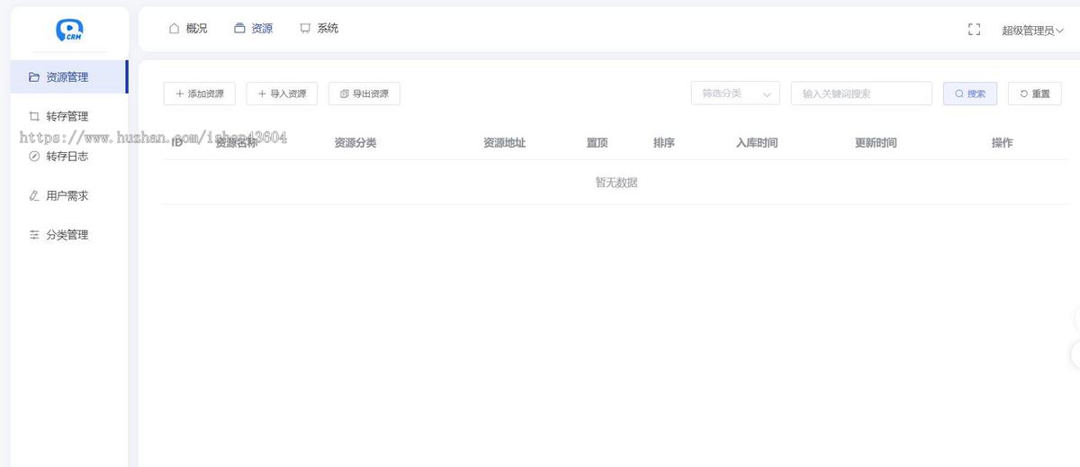Viewport: 1080px width, 467px height.
Task: Toggle fullscreen mode icon
Action: pos(974,30)
